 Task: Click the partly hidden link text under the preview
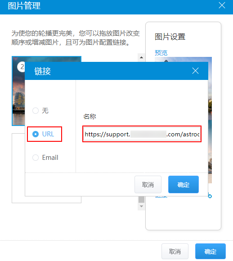coord(161,197)
